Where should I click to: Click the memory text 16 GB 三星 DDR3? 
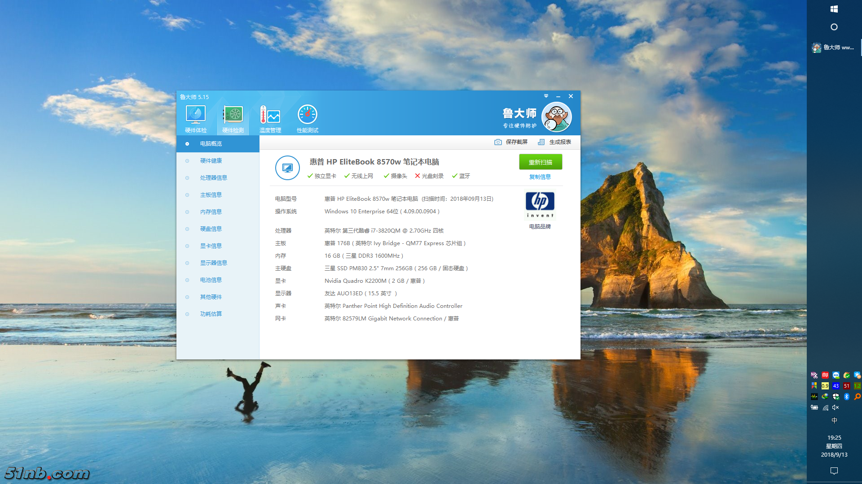(364, 256)
